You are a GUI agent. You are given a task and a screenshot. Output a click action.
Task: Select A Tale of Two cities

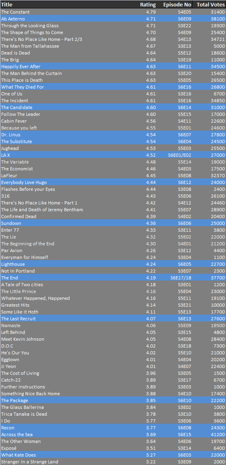[x=22, y=285]
